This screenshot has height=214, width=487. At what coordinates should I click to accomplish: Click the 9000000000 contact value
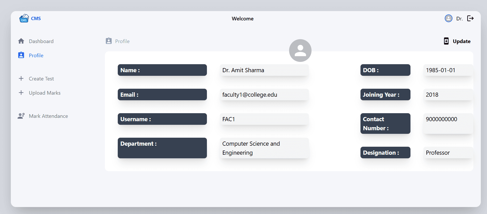click(448, 124)
